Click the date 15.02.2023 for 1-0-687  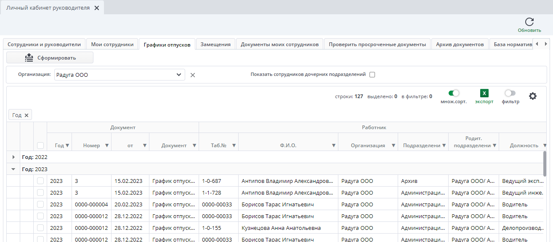(x=130, y=181)
